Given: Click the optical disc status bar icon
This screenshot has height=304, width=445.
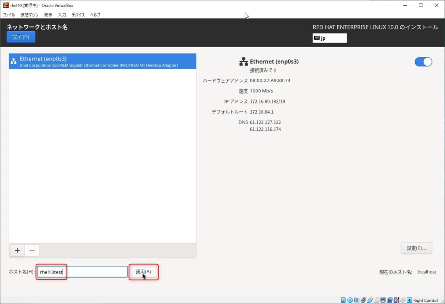Looking at the screenshot, I should click(x=350, y=300).
